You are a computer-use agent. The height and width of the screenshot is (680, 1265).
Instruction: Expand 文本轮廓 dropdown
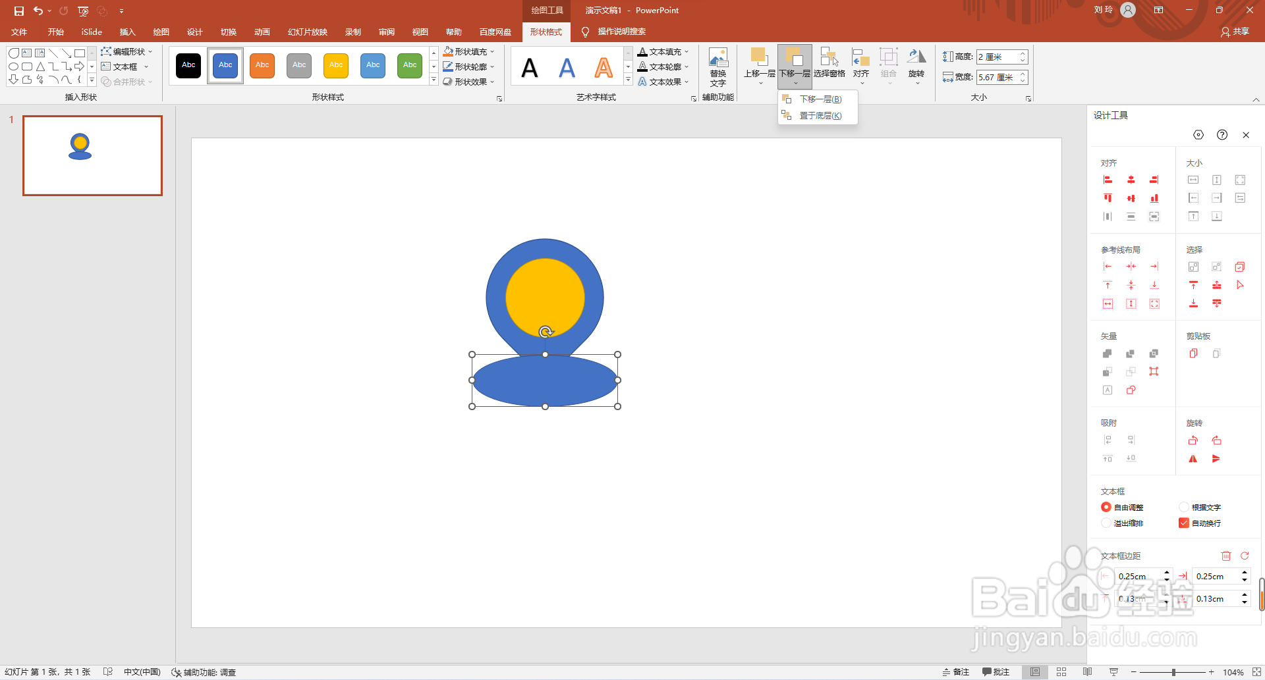pyautogui.click(x=687, y=66)
